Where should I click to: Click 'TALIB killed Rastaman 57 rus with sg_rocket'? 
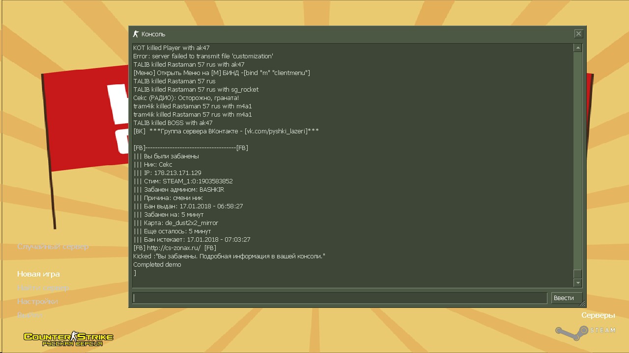coord(196,90)
